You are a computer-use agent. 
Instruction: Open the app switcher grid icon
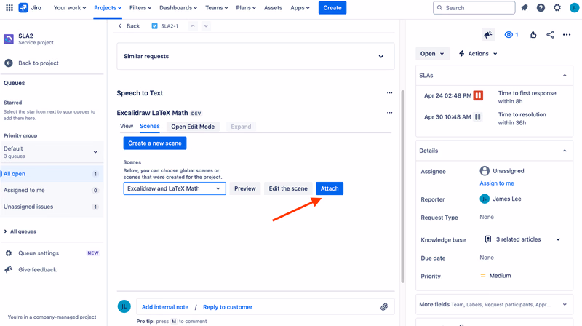pyautogui.click(x=9, y=8)
